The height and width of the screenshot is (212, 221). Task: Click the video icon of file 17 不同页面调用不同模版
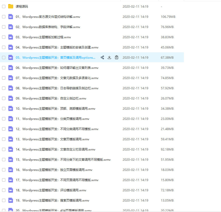(x=11, y=180)
